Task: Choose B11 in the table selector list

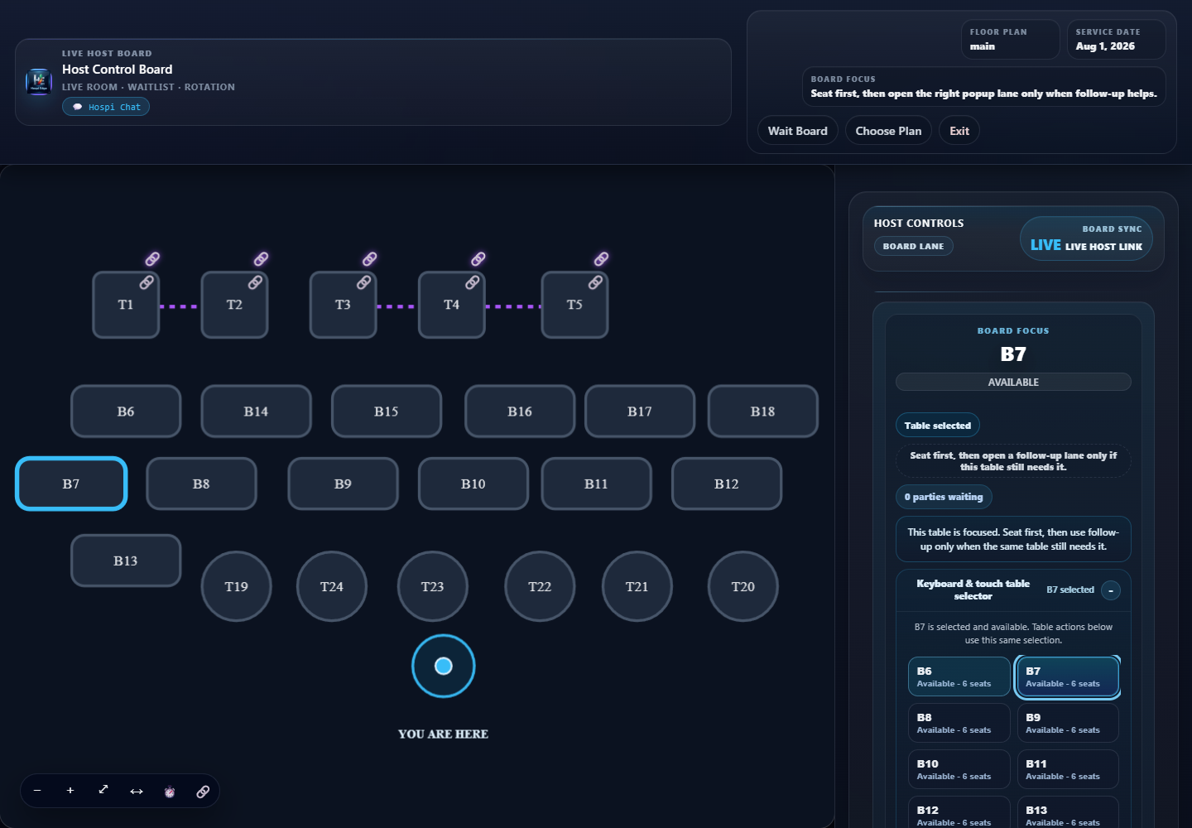Action: click(x=1068, y=769)
